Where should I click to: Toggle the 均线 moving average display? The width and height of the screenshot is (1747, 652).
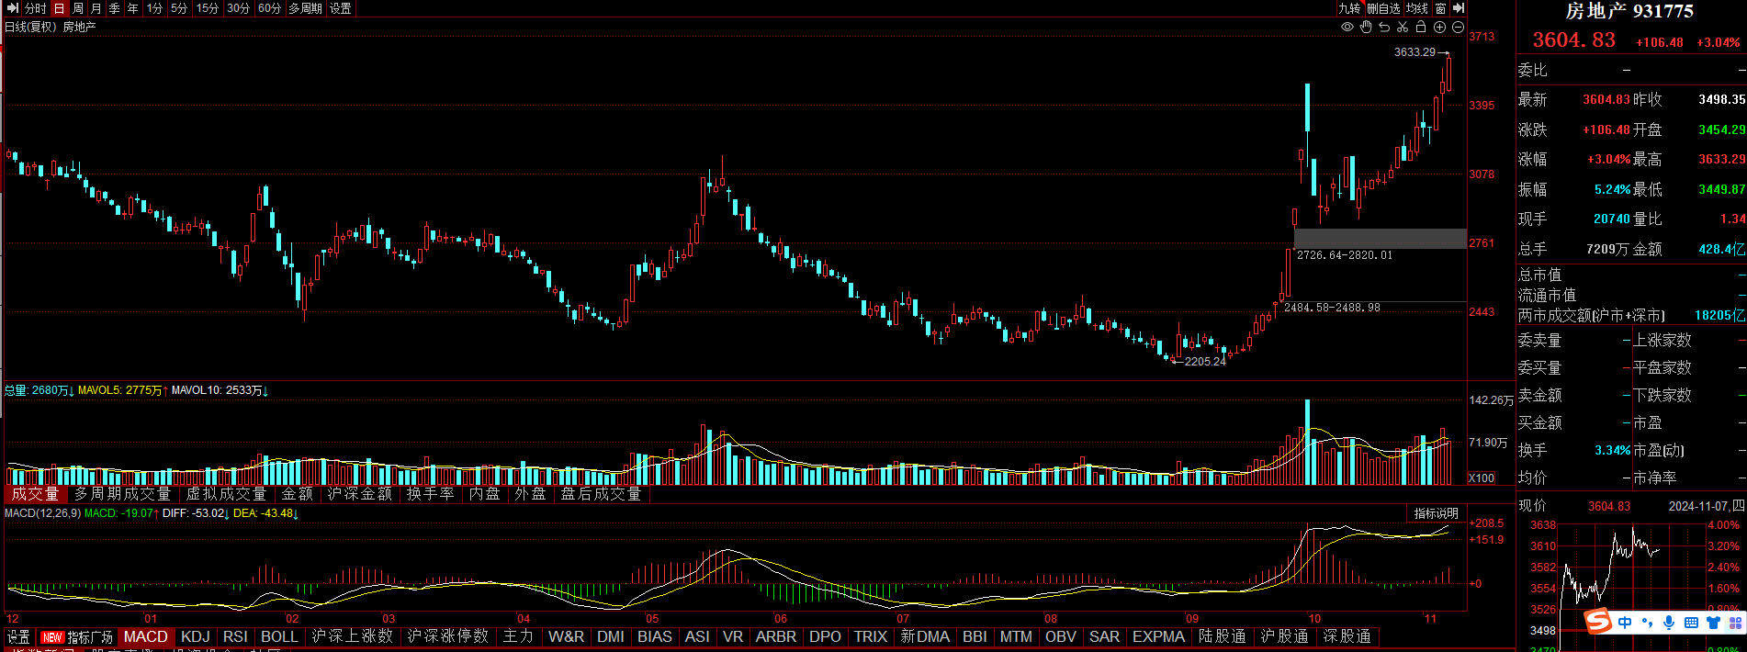pos(1418,8)
